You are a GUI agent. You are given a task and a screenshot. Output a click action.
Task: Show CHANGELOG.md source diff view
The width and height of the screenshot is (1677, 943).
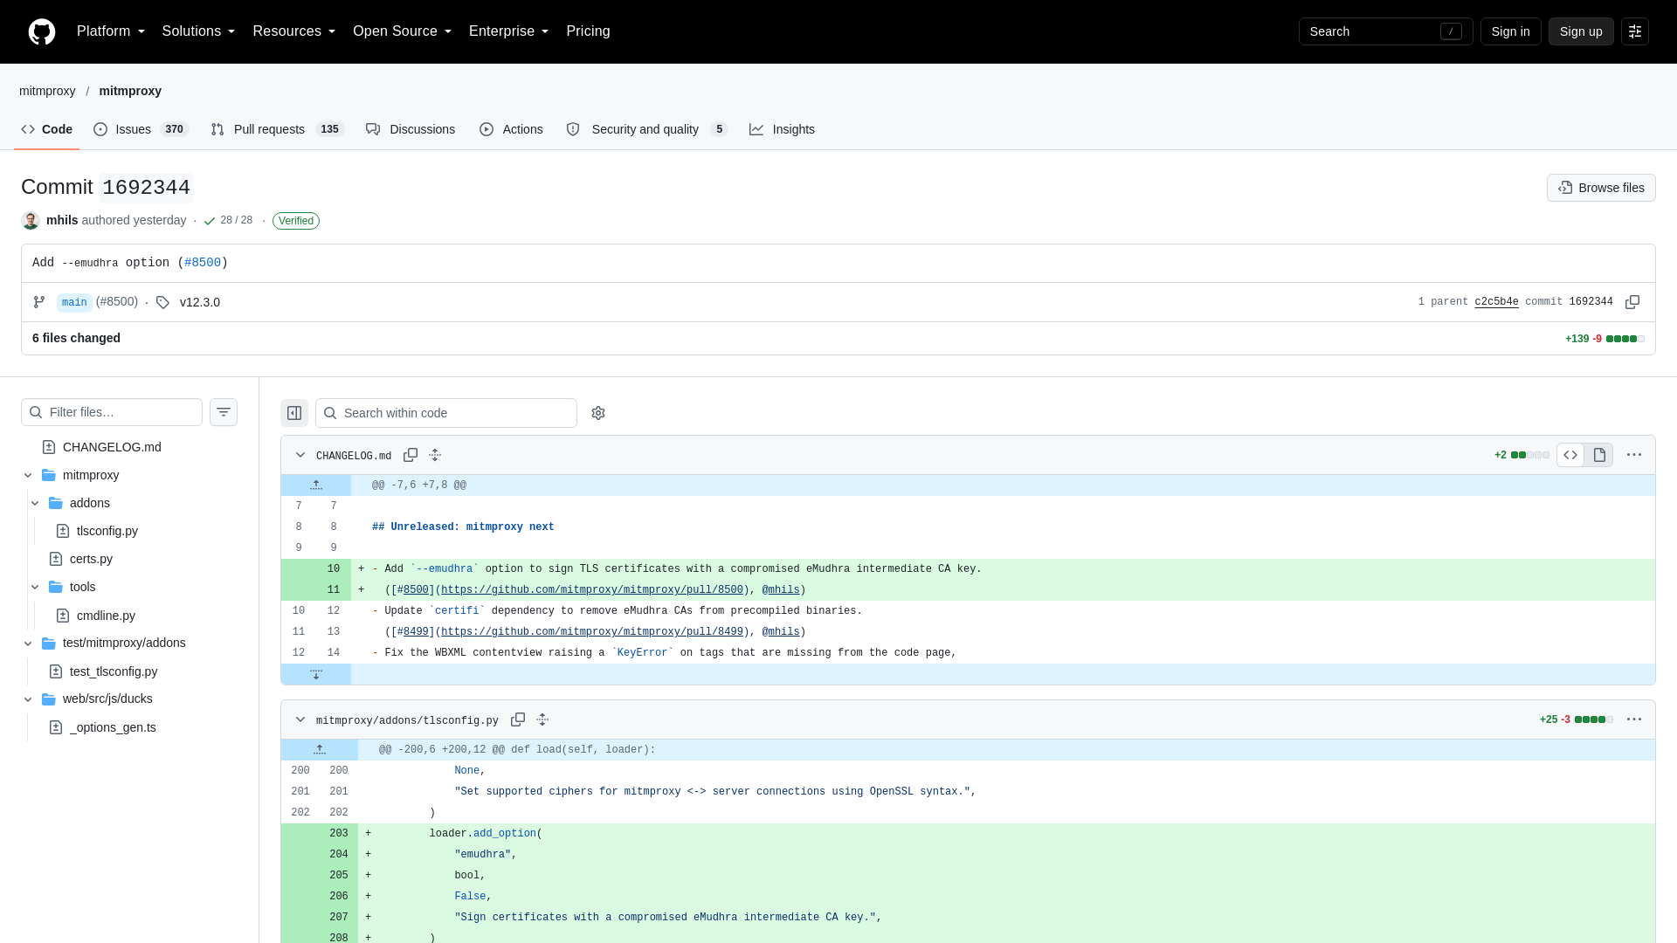click(1570, 455)
